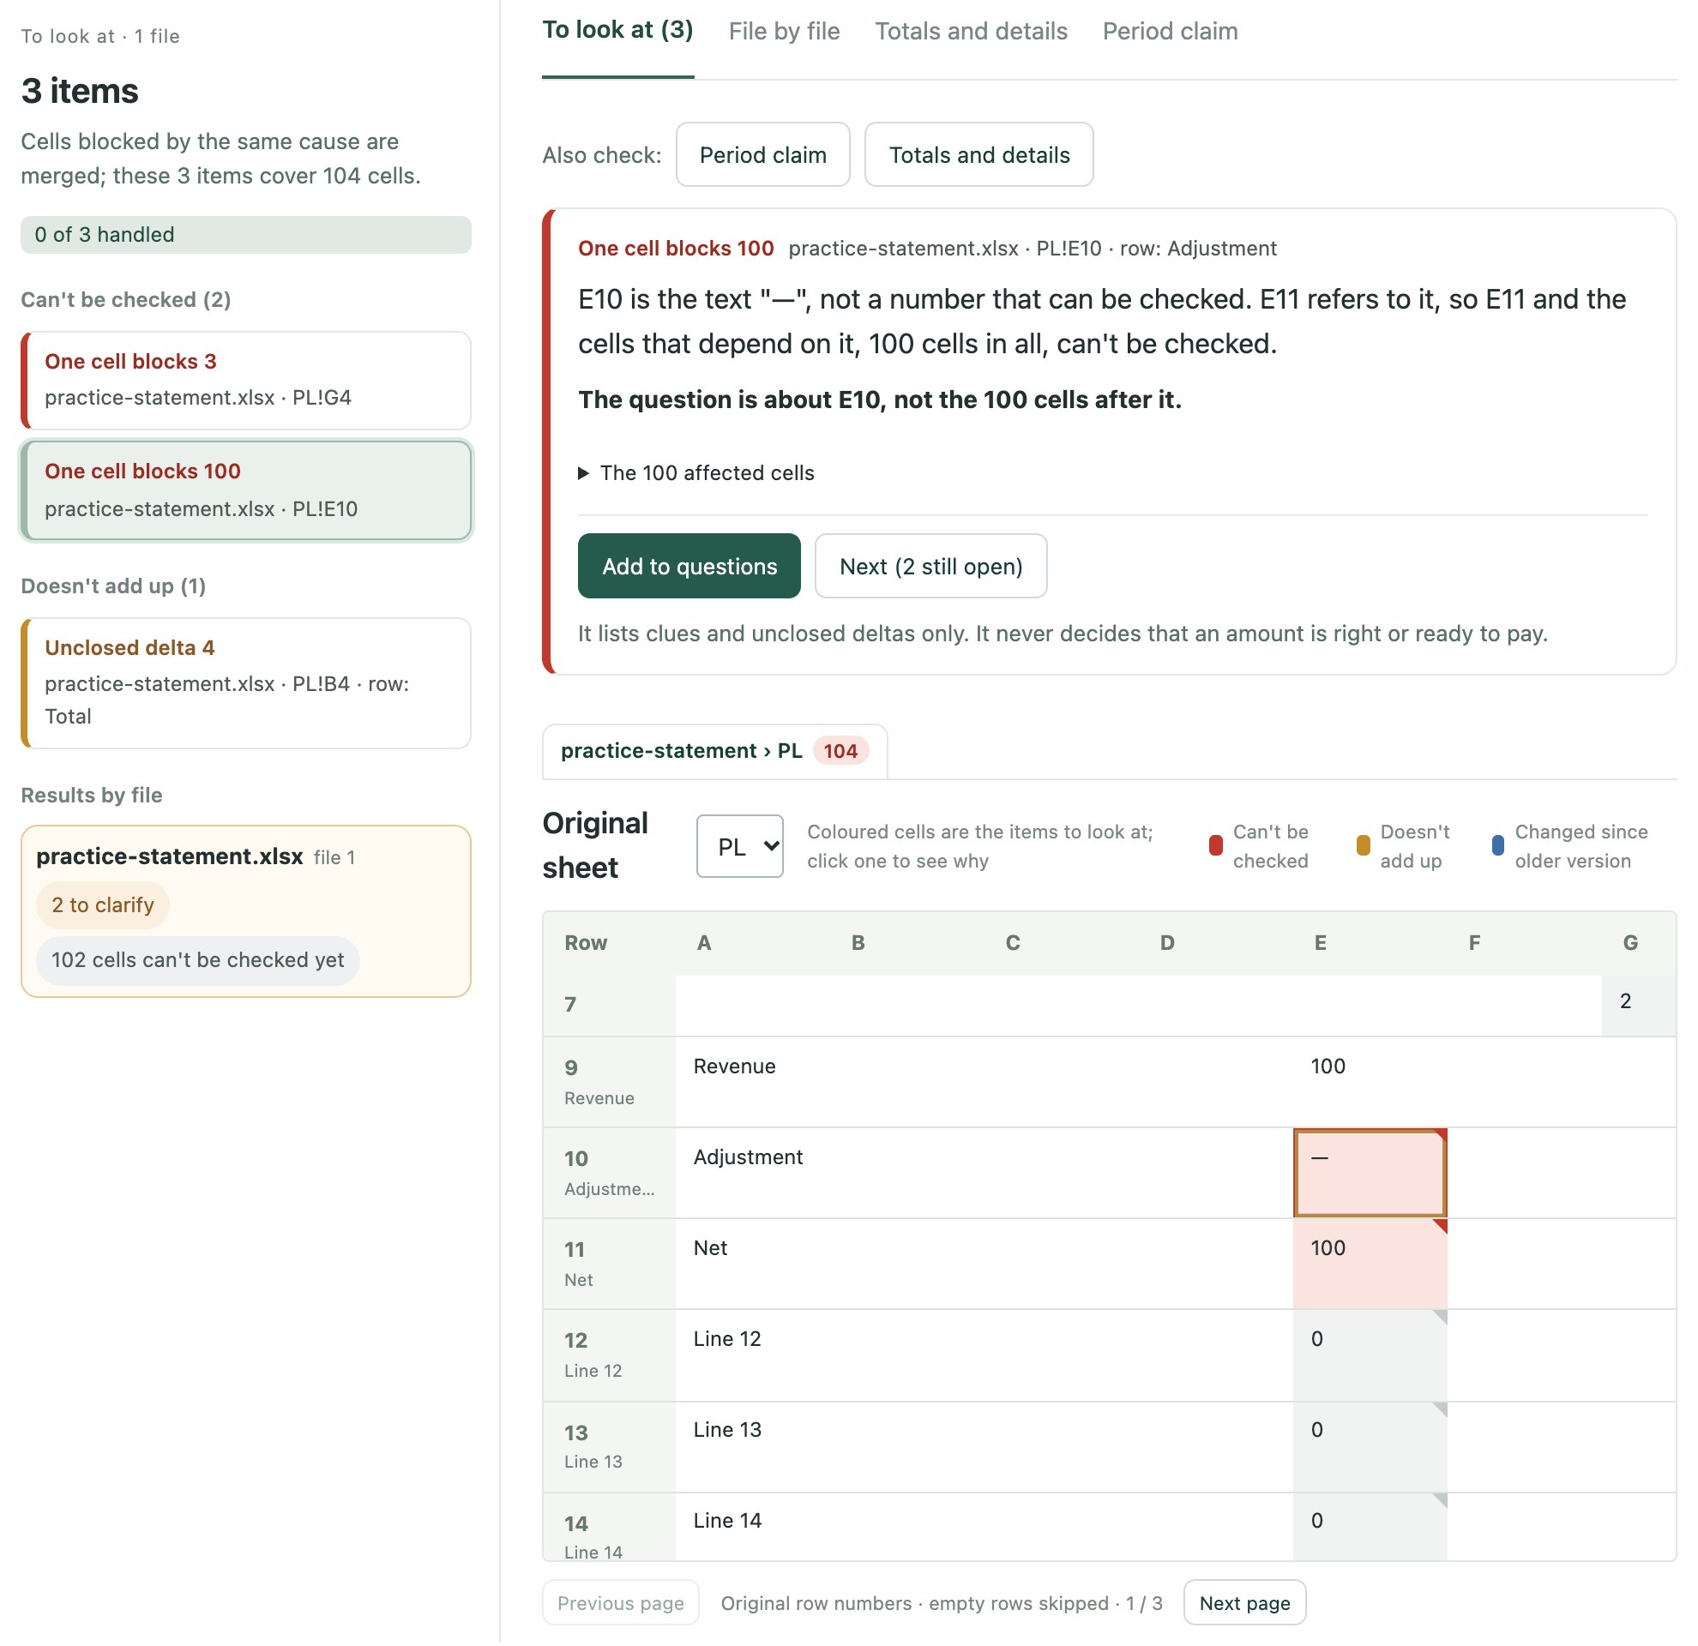Image resolution: width=1698 pixels, height=1646 pixels.
Task: Click the Next page button
Action: (x=1246, y=1605)
